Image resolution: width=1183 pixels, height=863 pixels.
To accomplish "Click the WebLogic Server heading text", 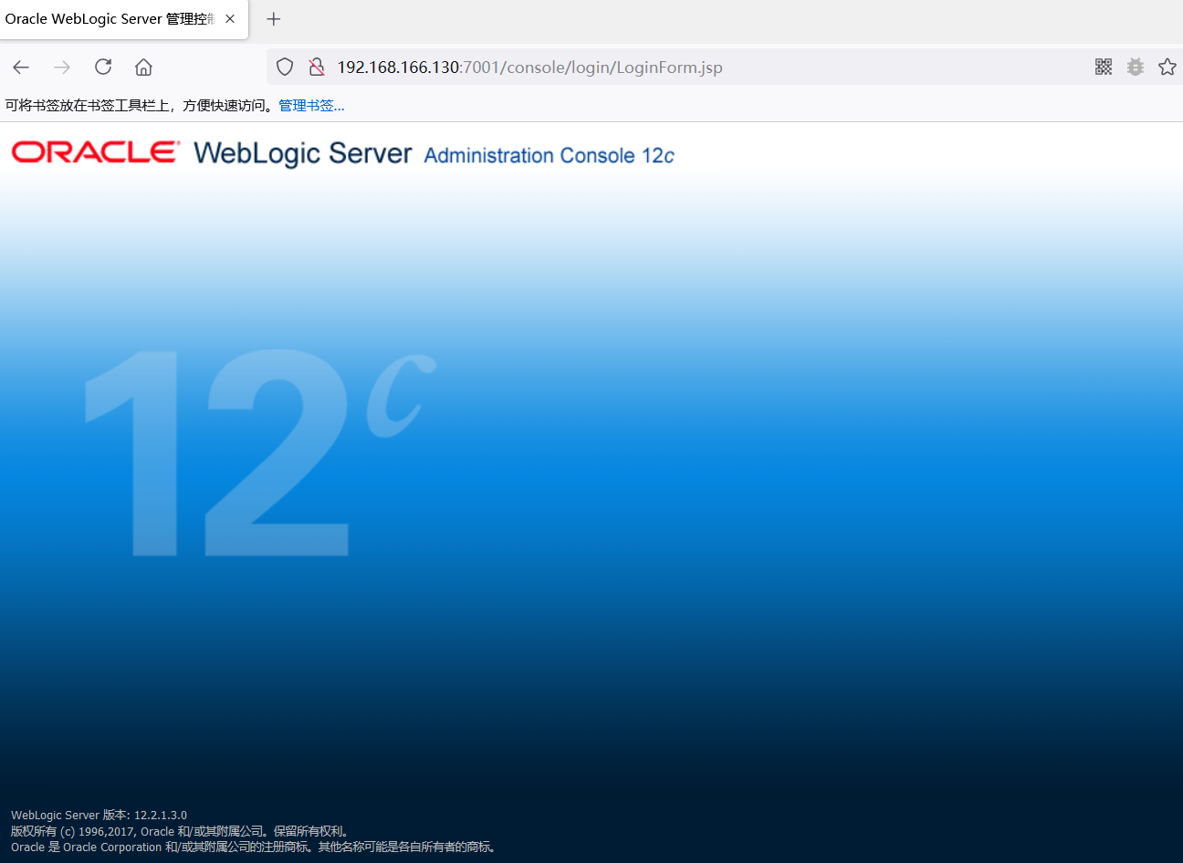I will pos(303,153).
